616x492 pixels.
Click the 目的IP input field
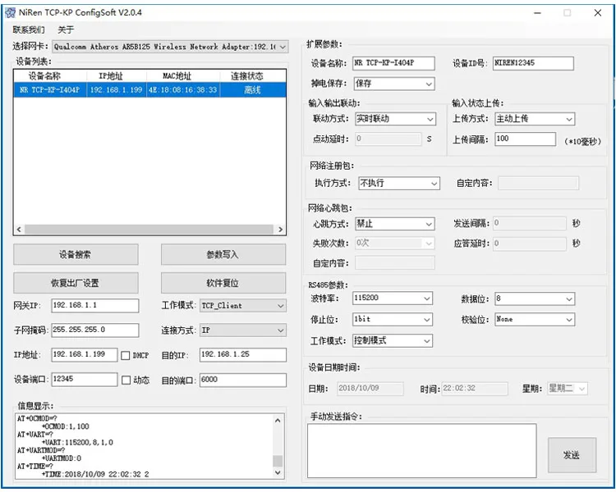[243, 355]
